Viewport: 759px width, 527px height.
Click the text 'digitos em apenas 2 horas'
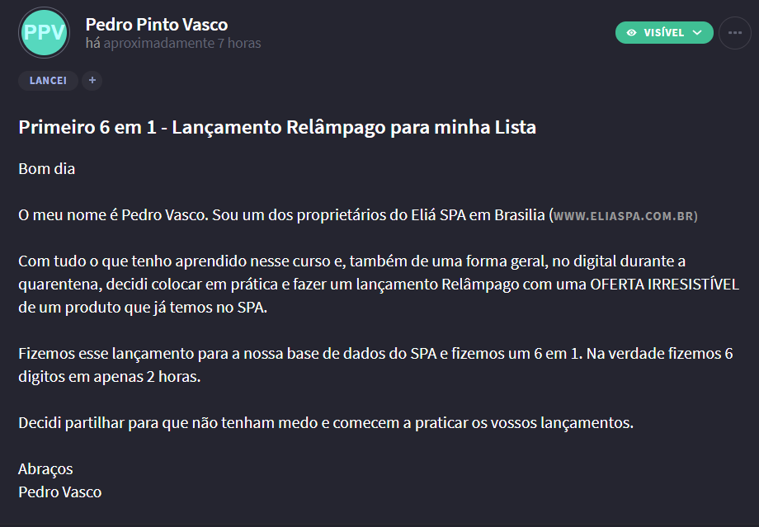click(x=110, y=377)
